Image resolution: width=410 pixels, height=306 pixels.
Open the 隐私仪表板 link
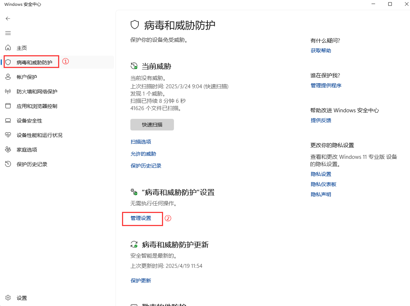click(x=324, y=184)
